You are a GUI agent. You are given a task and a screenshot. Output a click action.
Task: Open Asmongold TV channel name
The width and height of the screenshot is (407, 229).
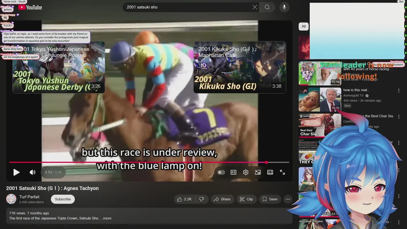point(353,95)
